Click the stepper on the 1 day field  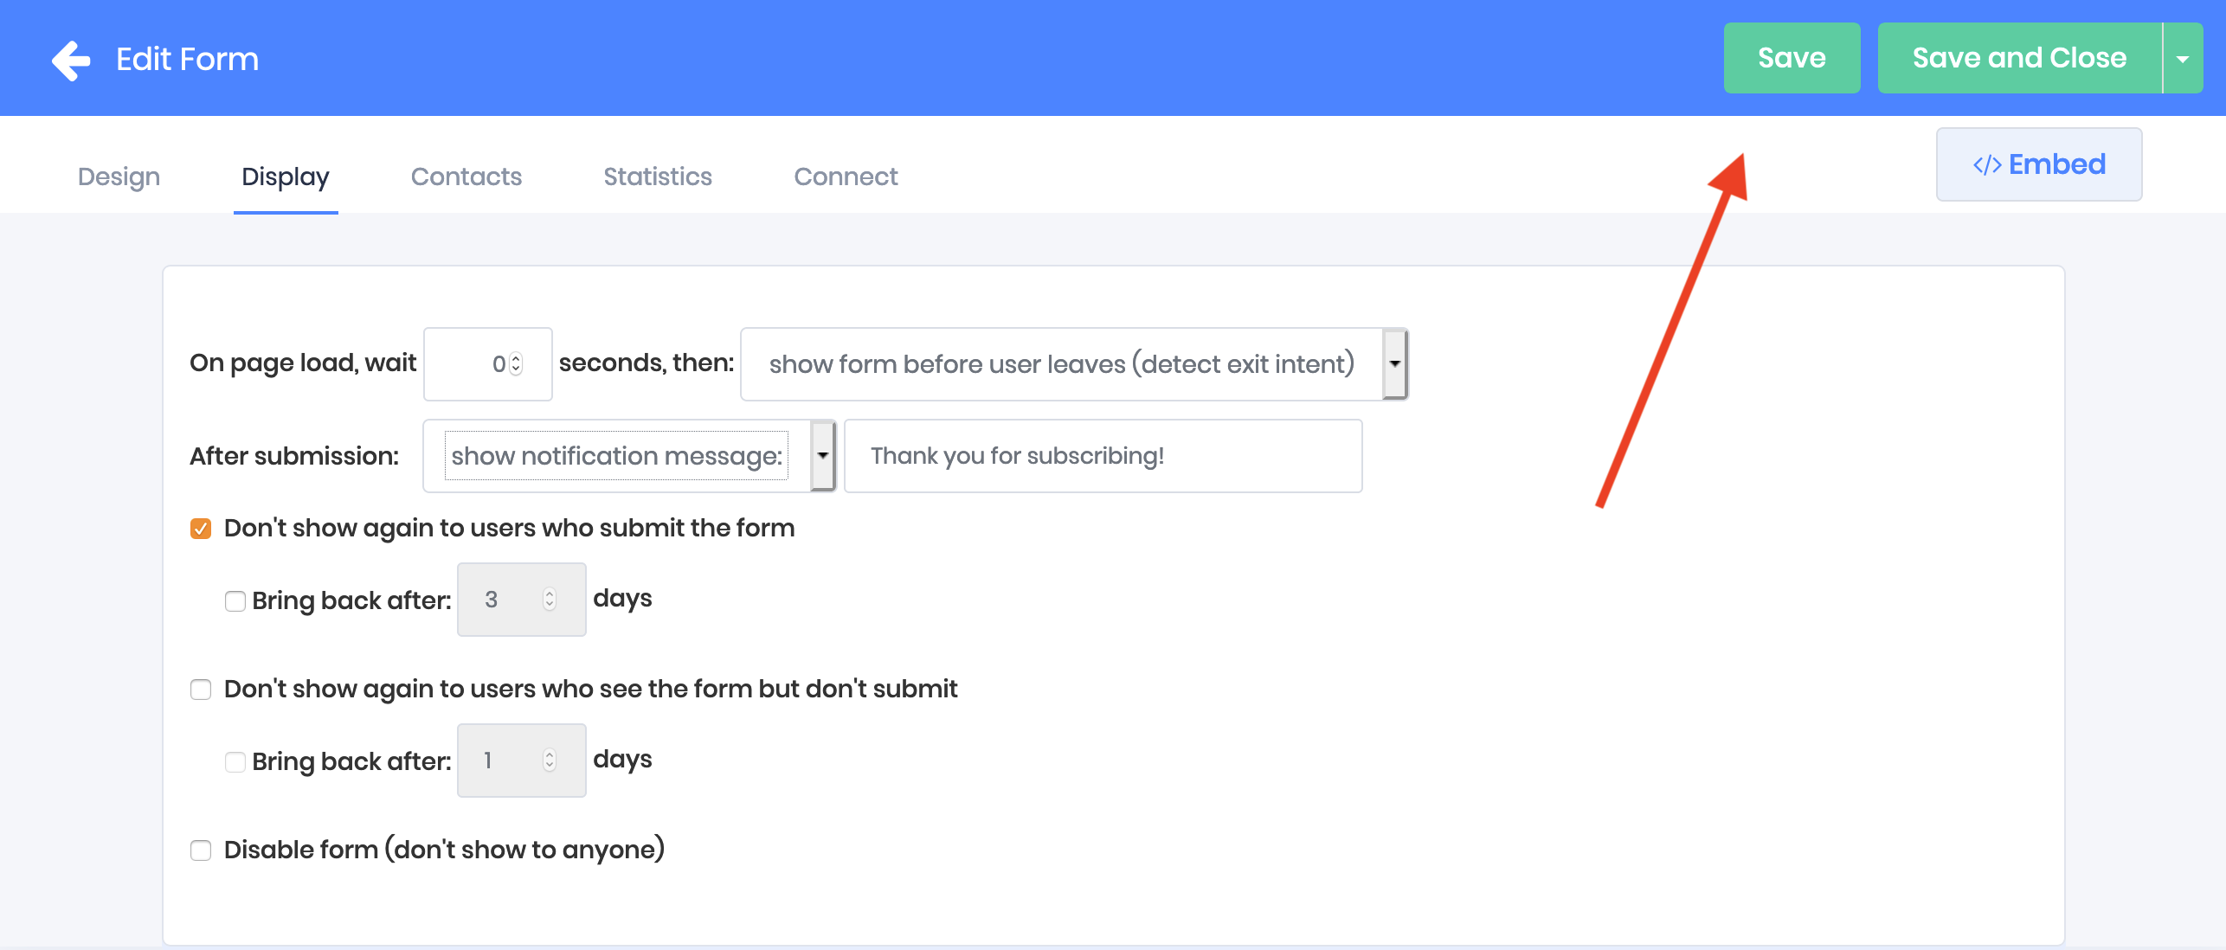pos(550,761)
